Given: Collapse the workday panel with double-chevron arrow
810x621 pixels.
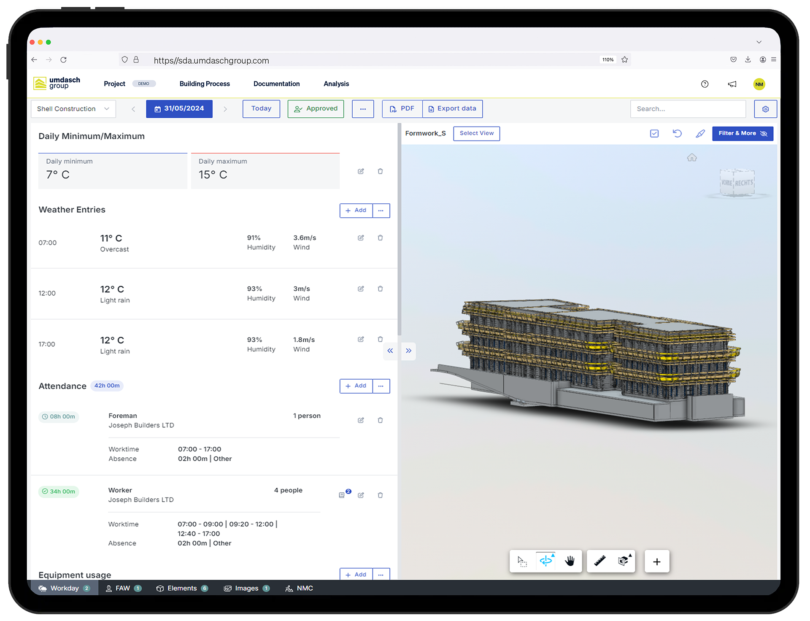Looking at the screenshot, I should [390, 351].
